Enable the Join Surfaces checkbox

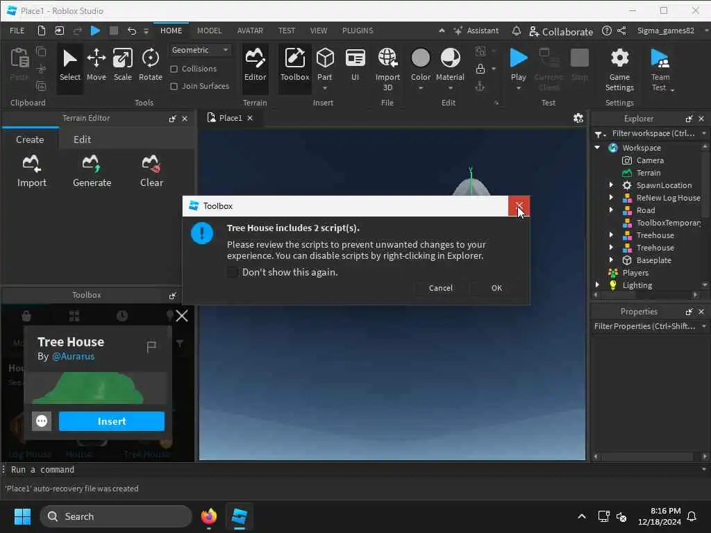pyautogui.click(x=174, y=86)
